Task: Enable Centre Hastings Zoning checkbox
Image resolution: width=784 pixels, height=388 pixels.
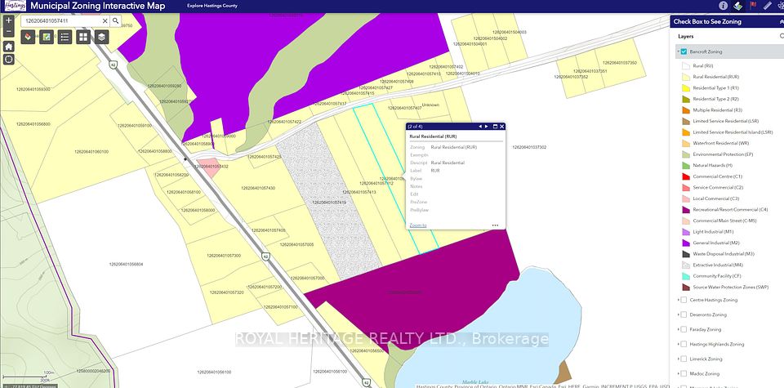Action: point(684,300)
